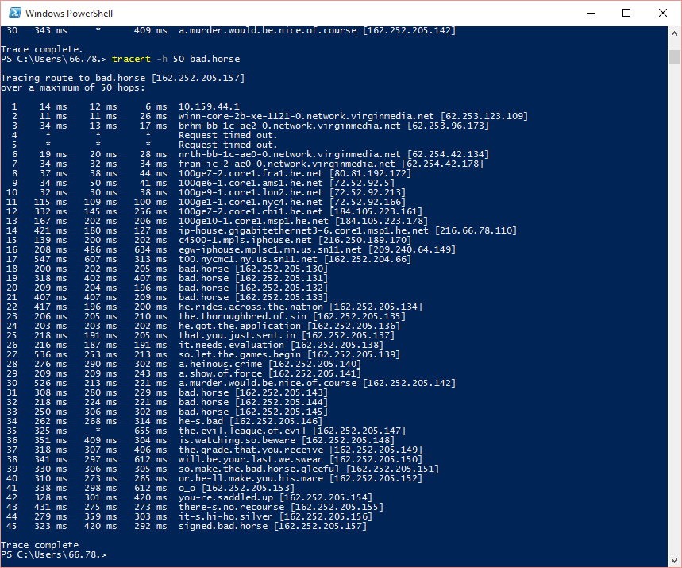
Task: Click the 'o_o' hostname at hop 41
Action: tap(187, 489)
